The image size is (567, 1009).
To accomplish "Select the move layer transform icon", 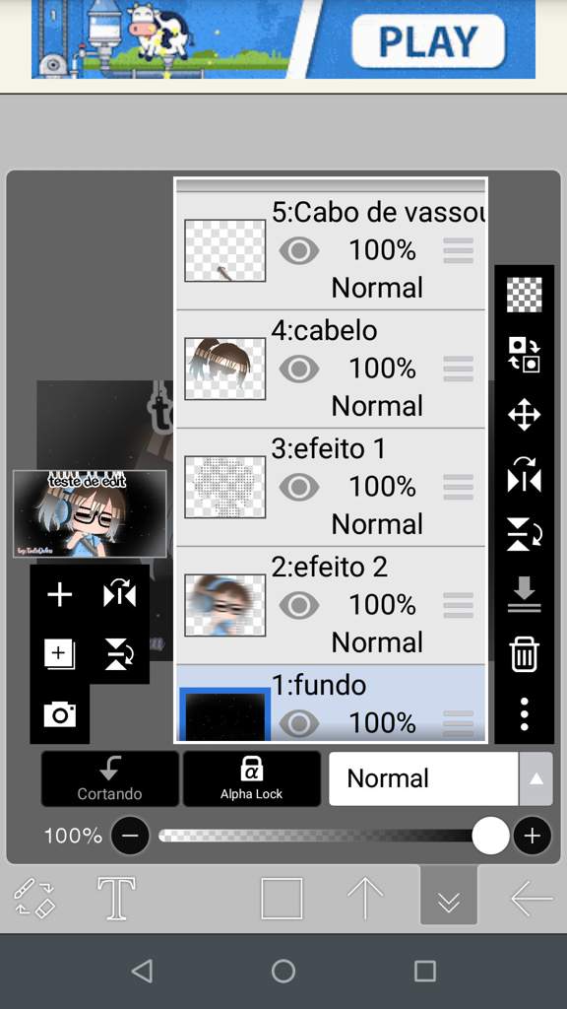I will pyautogui.click(x=524, y=415).
